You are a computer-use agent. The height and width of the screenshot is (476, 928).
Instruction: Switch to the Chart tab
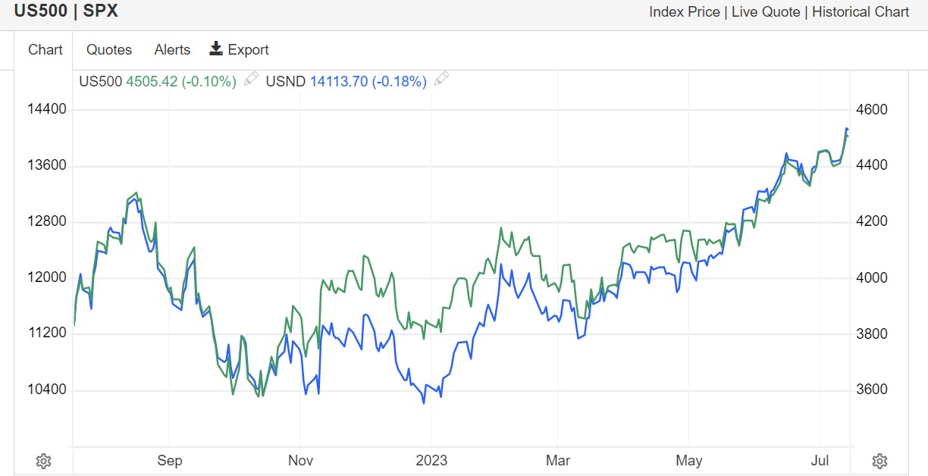pyautogui.click(x=45, y=50)
